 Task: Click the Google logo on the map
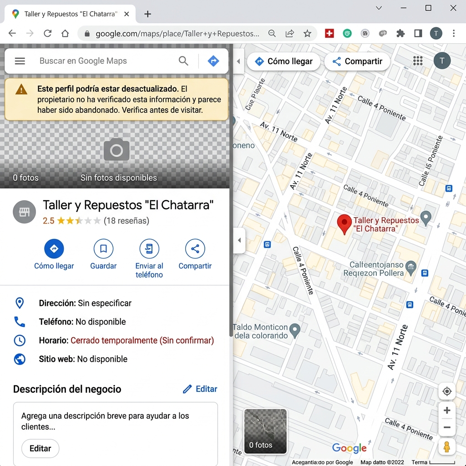tap(349, 448)
